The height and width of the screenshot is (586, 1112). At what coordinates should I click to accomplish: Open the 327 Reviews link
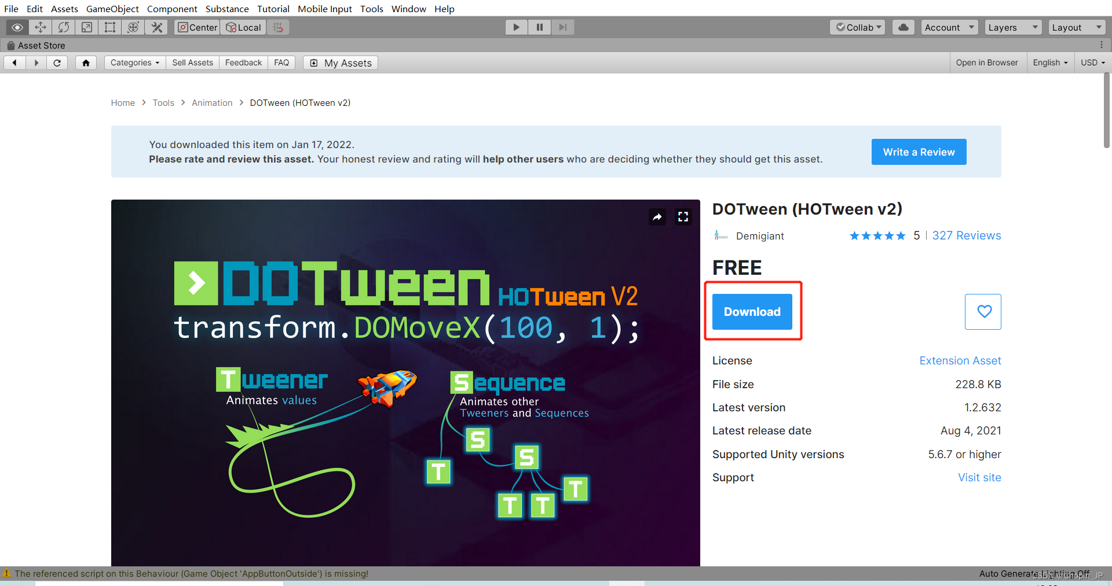tap(966, 235)
